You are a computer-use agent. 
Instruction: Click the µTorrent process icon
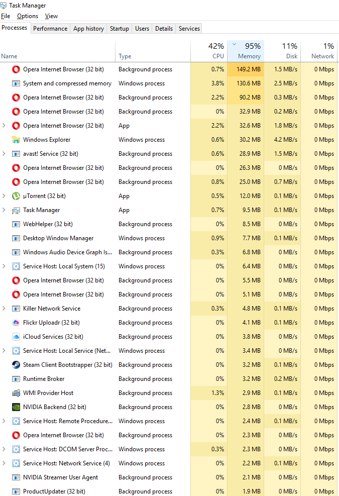click(16, 196)
